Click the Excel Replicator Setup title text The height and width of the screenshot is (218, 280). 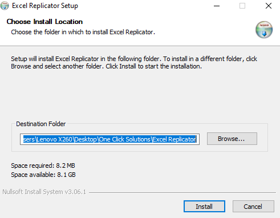[x=45, y=6]
